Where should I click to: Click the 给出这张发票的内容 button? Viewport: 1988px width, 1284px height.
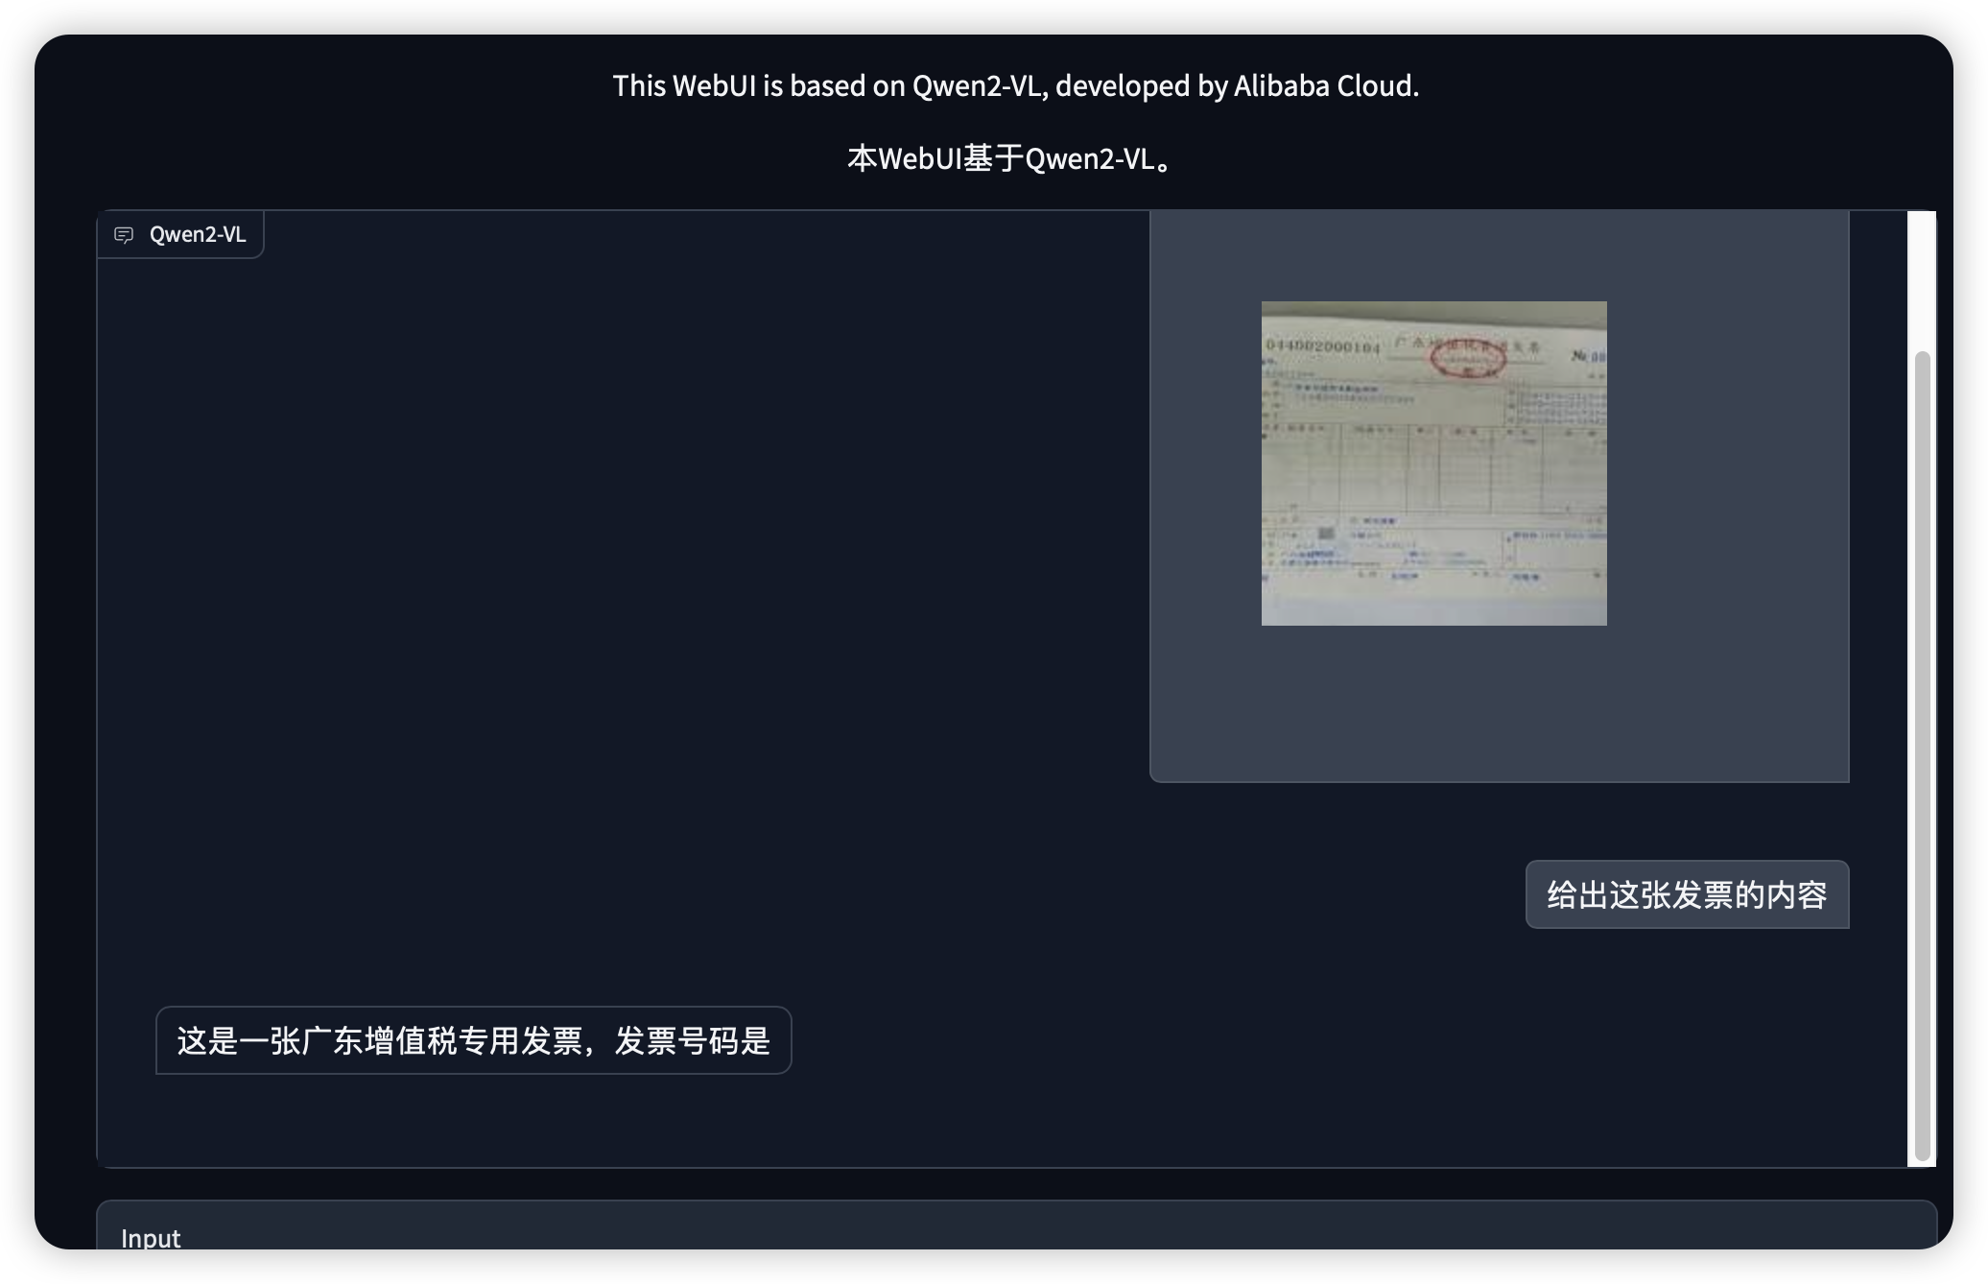[x=1688, y=894]
